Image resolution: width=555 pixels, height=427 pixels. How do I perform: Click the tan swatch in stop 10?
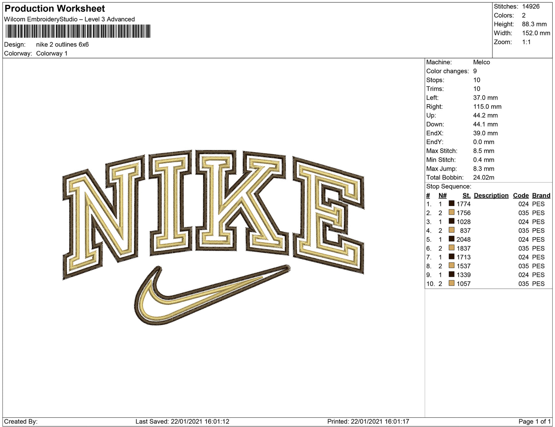[452, 283]
